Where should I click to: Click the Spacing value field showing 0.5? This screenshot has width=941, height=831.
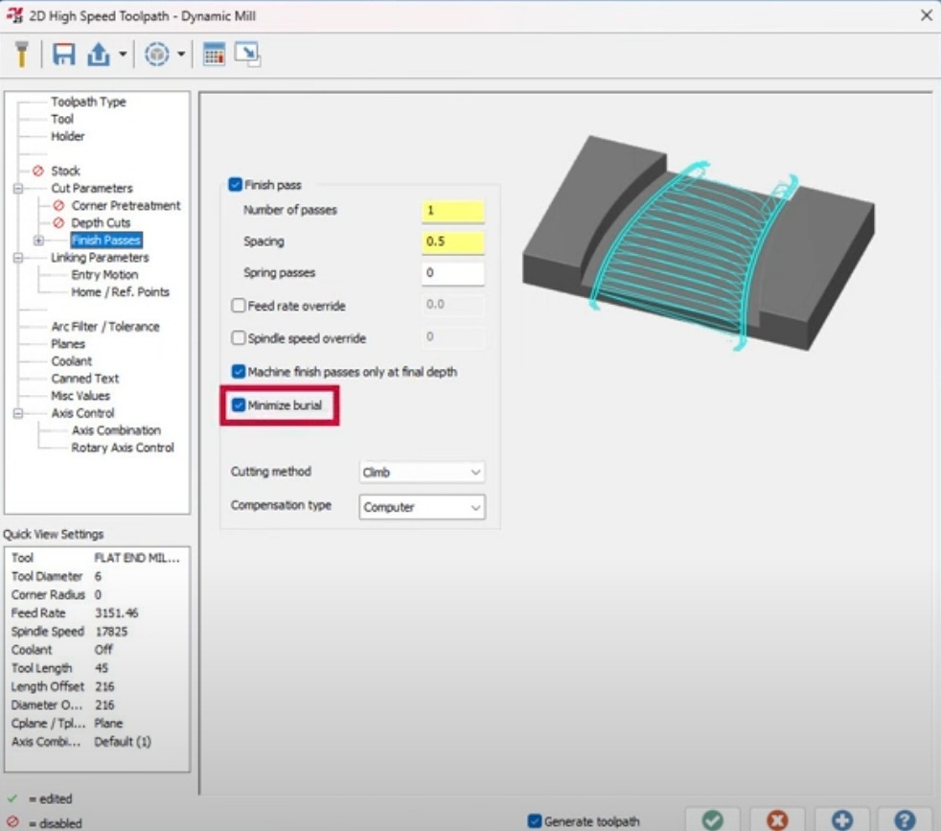point(453,242)
